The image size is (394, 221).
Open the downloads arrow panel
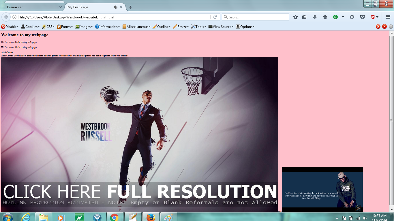pos(315,17)
